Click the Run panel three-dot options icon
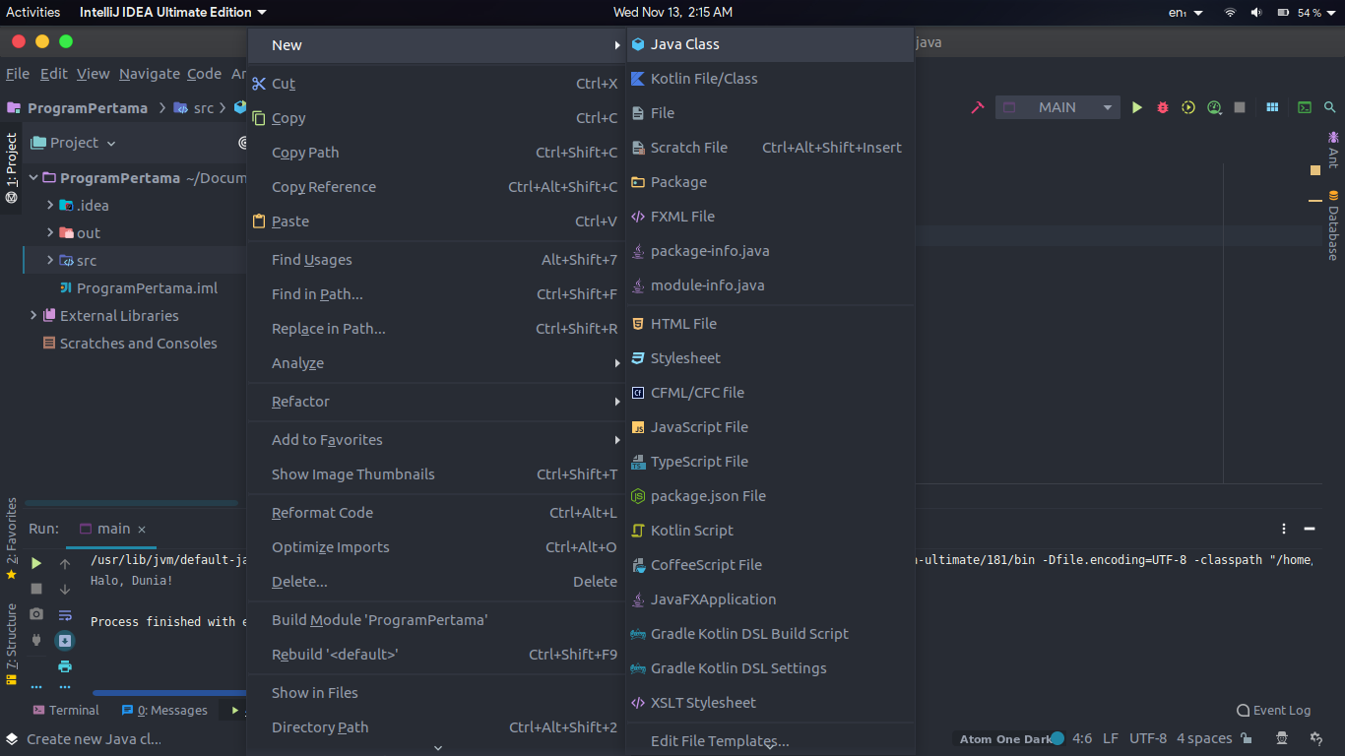The image size is (1345, 756). [1284, 529]
